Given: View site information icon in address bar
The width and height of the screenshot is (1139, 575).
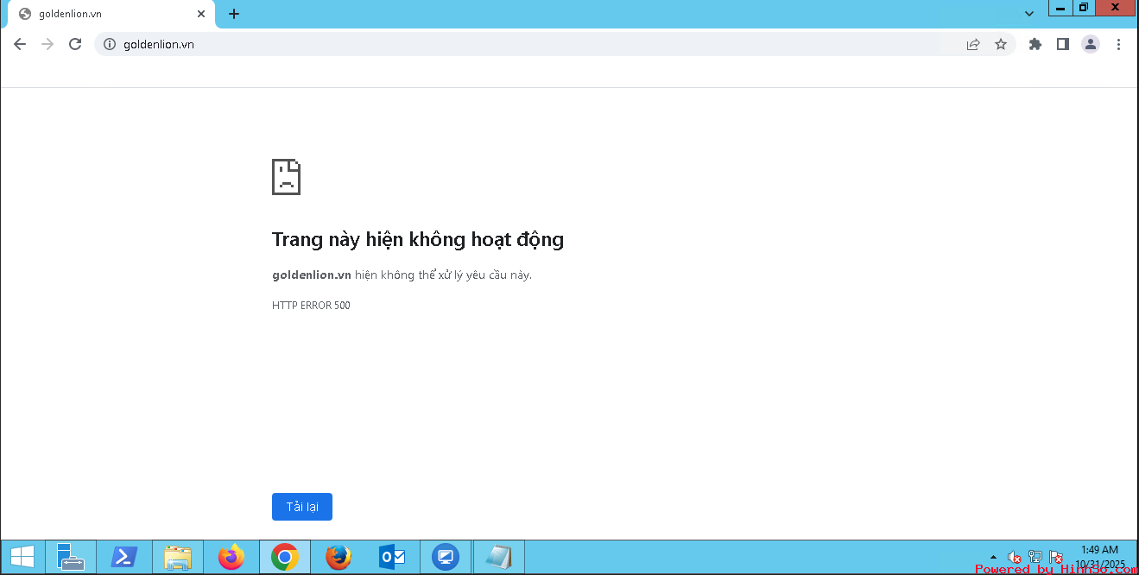Looking at the screenshot, I should pyautogui.click(x=110, y=44).
